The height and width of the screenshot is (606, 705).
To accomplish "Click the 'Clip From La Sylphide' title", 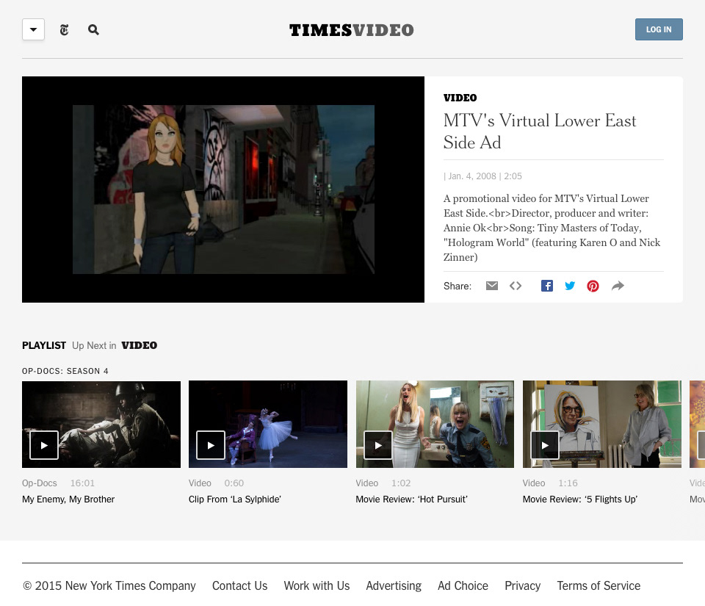I will 235,499.
